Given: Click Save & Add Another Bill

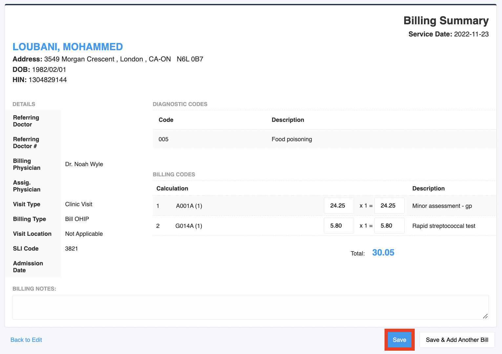Looking at the screenshot, I should click(x=457, y=340).
